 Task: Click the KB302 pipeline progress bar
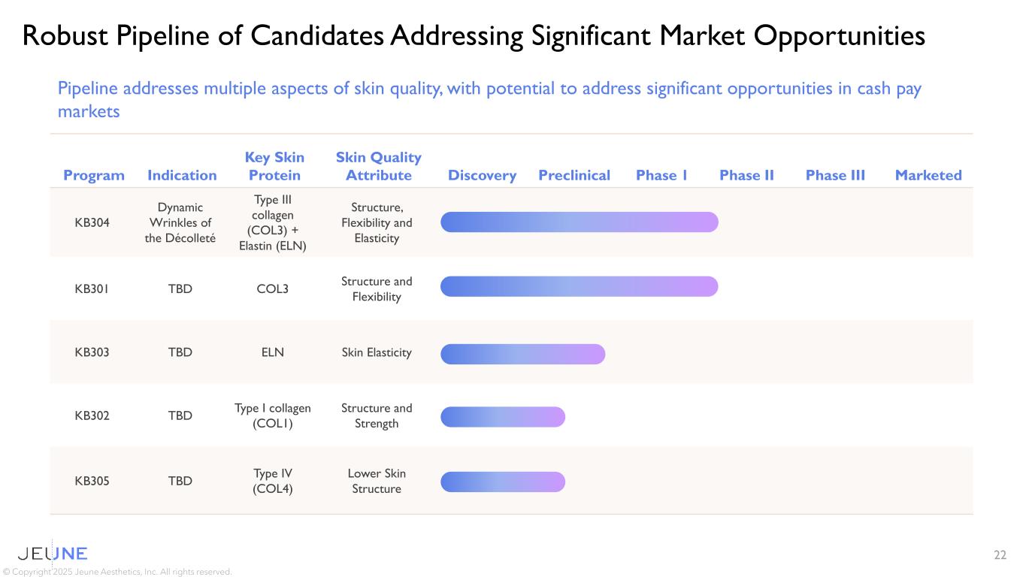pyautogui.click(x=502, y=417)
